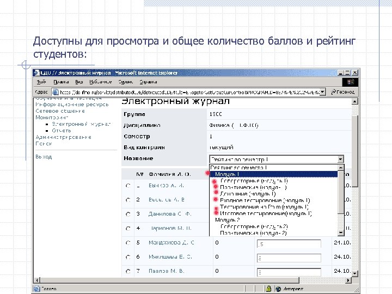Click dropdown list scroll down arrow
Viewport: 392px width, 294px height.
point(341,233)
